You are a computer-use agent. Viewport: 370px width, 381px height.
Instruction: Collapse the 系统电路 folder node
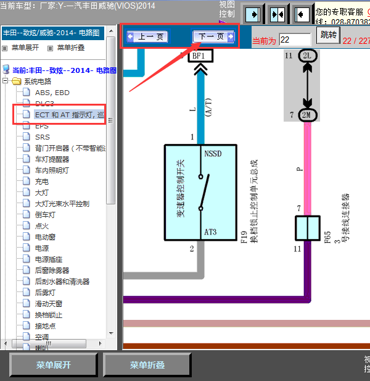point(5,81)
